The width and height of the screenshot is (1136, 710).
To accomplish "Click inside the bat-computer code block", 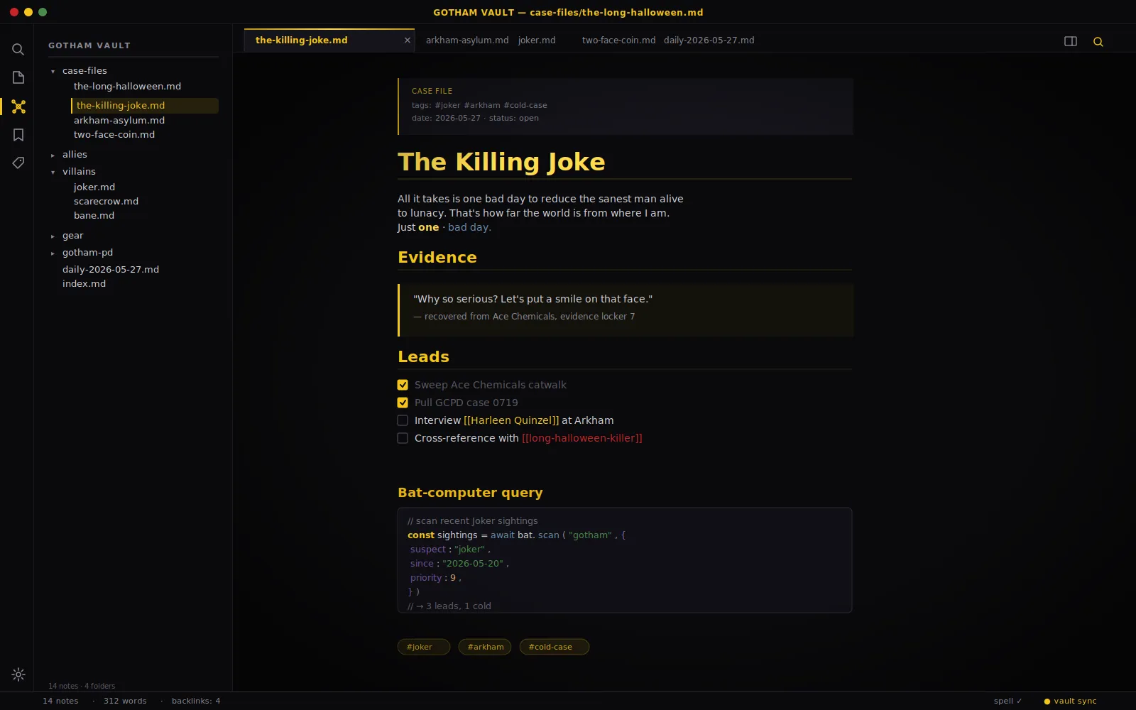I will coord(625,560).
